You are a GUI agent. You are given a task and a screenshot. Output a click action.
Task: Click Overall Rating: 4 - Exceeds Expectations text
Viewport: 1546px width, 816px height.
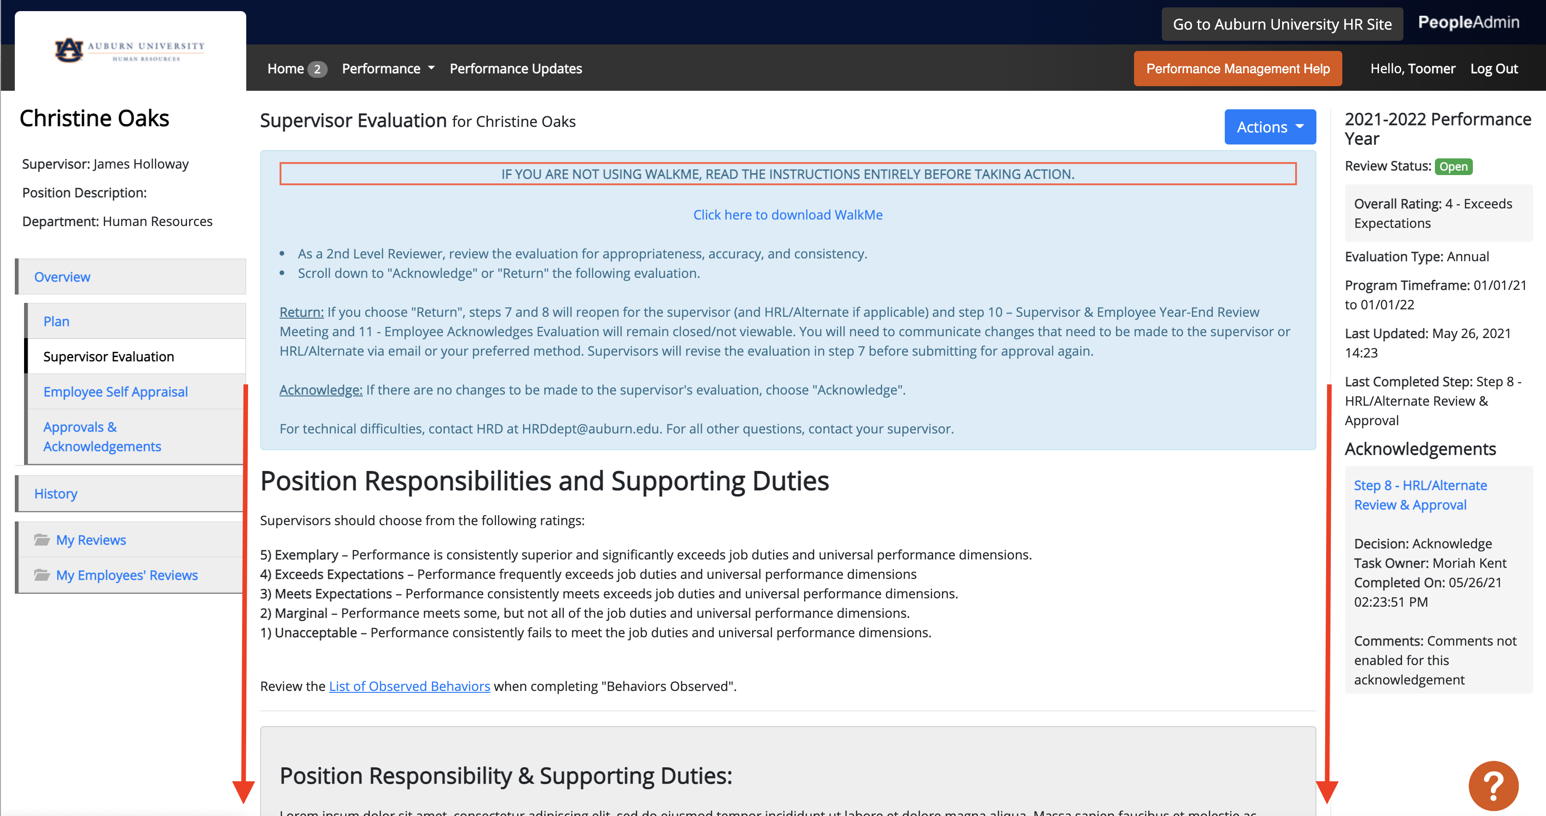point(1433,213)
